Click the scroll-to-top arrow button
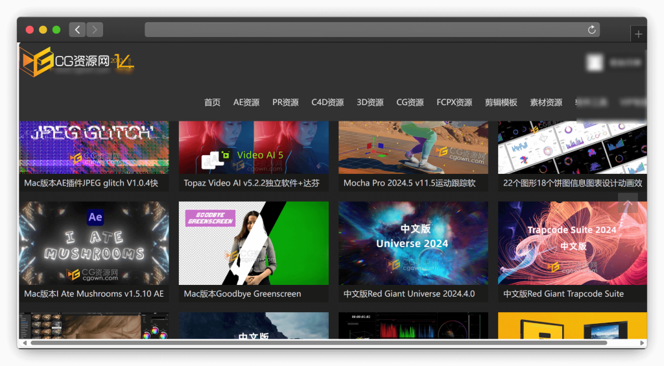 [x=628, y=204]
